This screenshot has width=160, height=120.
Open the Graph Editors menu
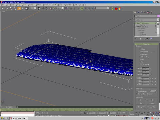point(57,5)
